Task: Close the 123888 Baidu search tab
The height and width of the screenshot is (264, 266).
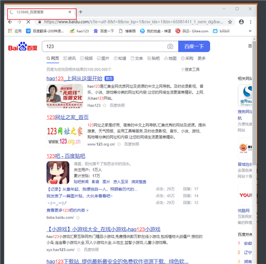Action: pyautogui.click(x=70, y=12)
